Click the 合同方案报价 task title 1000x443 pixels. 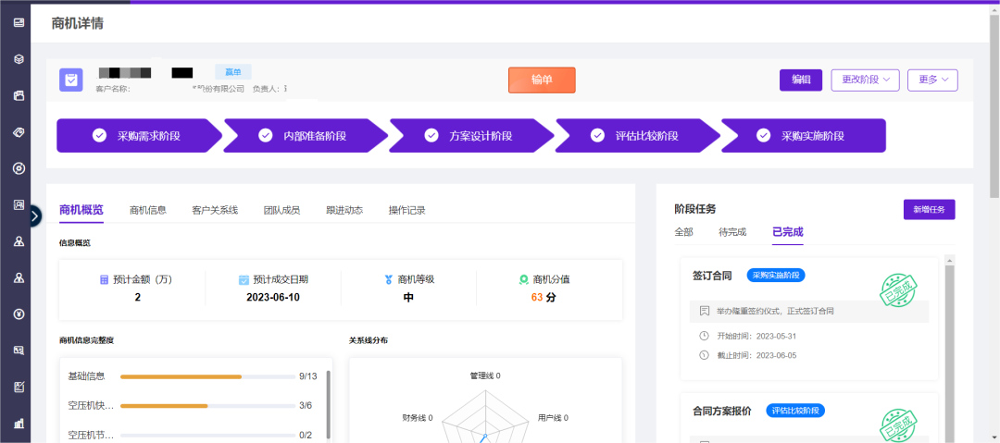click(722, 411)
